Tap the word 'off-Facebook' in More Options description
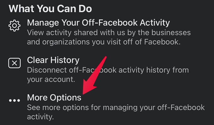Screen dimensions: 214x125 click(x=181, y=108)
